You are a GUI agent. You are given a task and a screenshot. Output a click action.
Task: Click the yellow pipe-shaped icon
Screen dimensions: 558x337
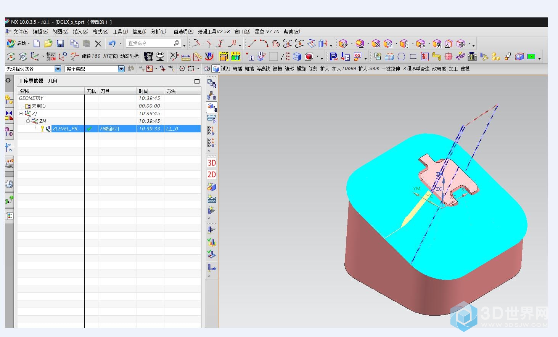click(437, 57)
